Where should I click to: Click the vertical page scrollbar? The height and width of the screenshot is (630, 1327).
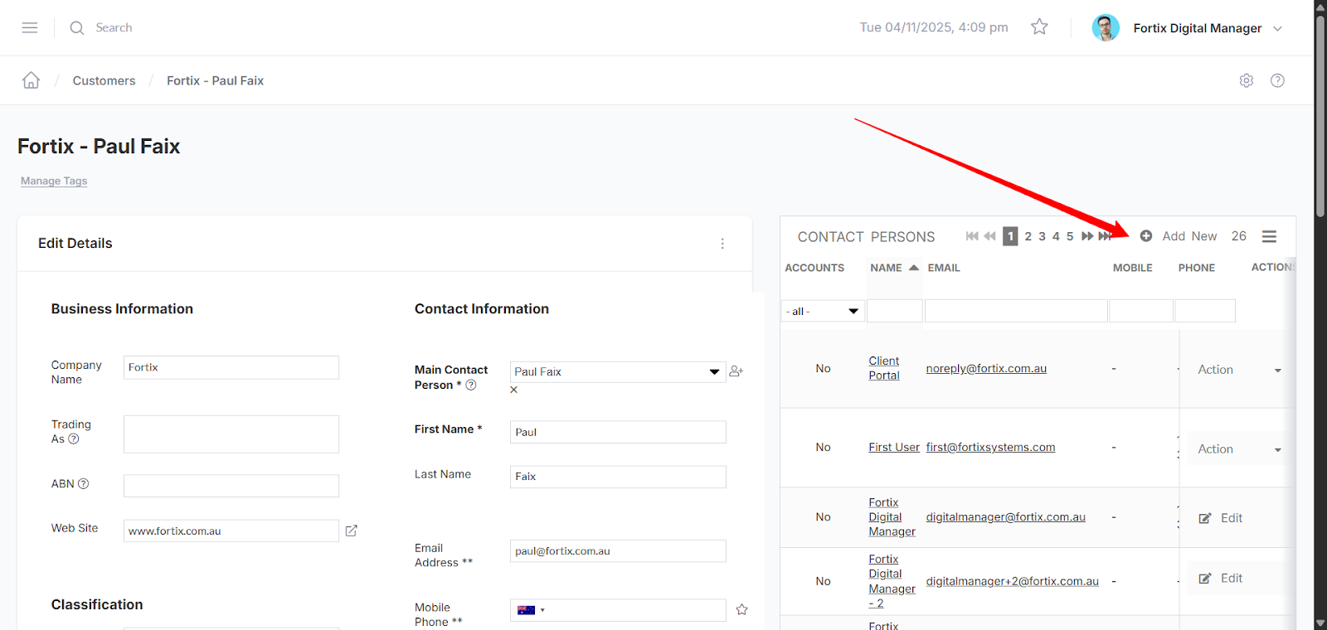[1320, 116]
